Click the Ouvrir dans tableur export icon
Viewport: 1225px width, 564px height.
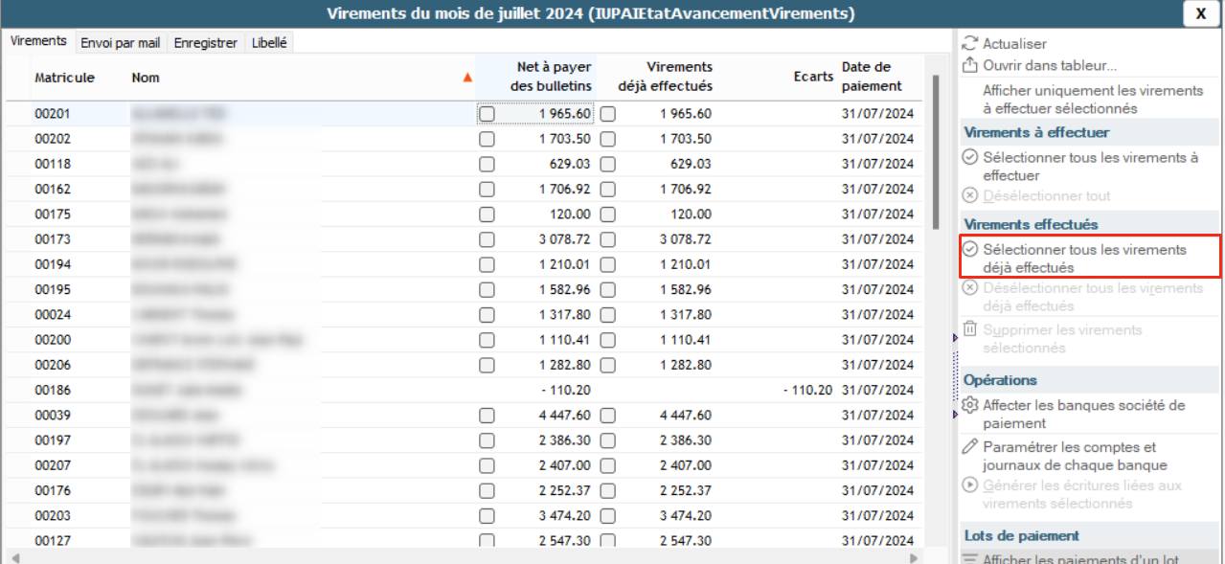click(969, 65)
